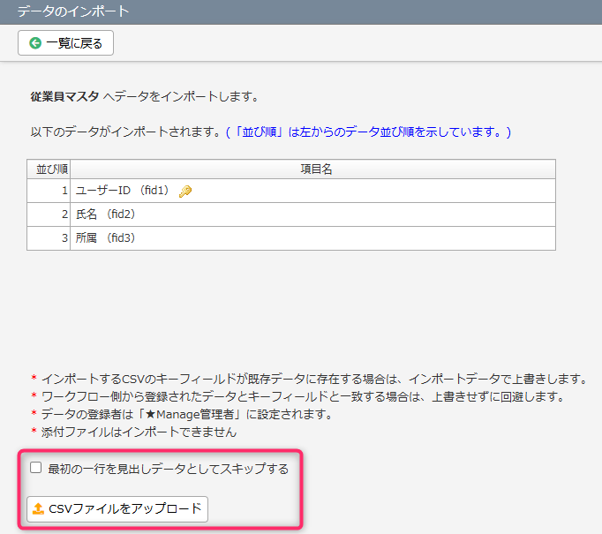Viewport: 602px width, 534px height.
Task: Click the skip-first-row checkbox label text
Action: [x=169, y=469]
